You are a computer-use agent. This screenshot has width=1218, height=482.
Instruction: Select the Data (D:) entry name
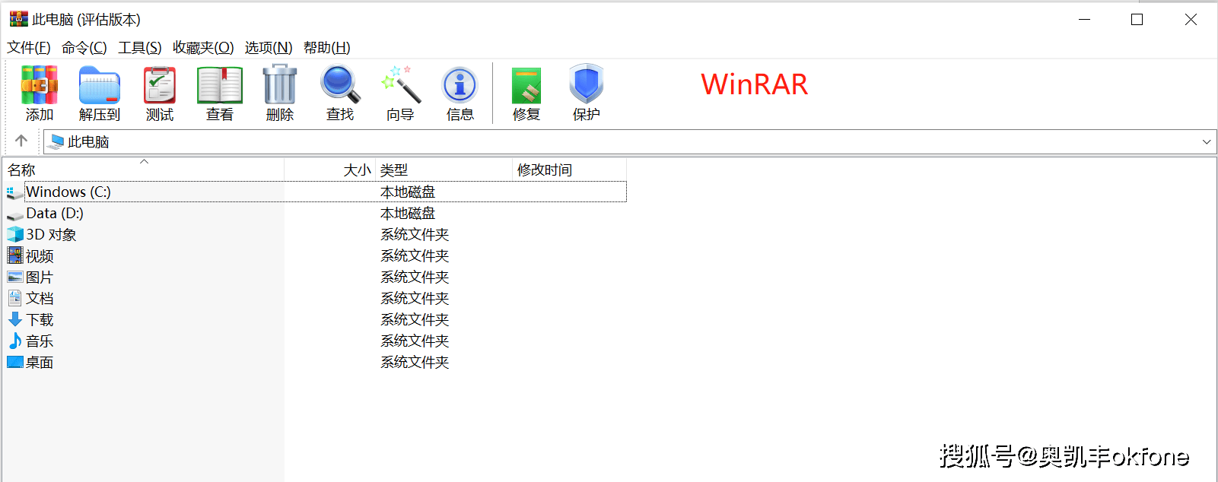(x=55, y=214)
